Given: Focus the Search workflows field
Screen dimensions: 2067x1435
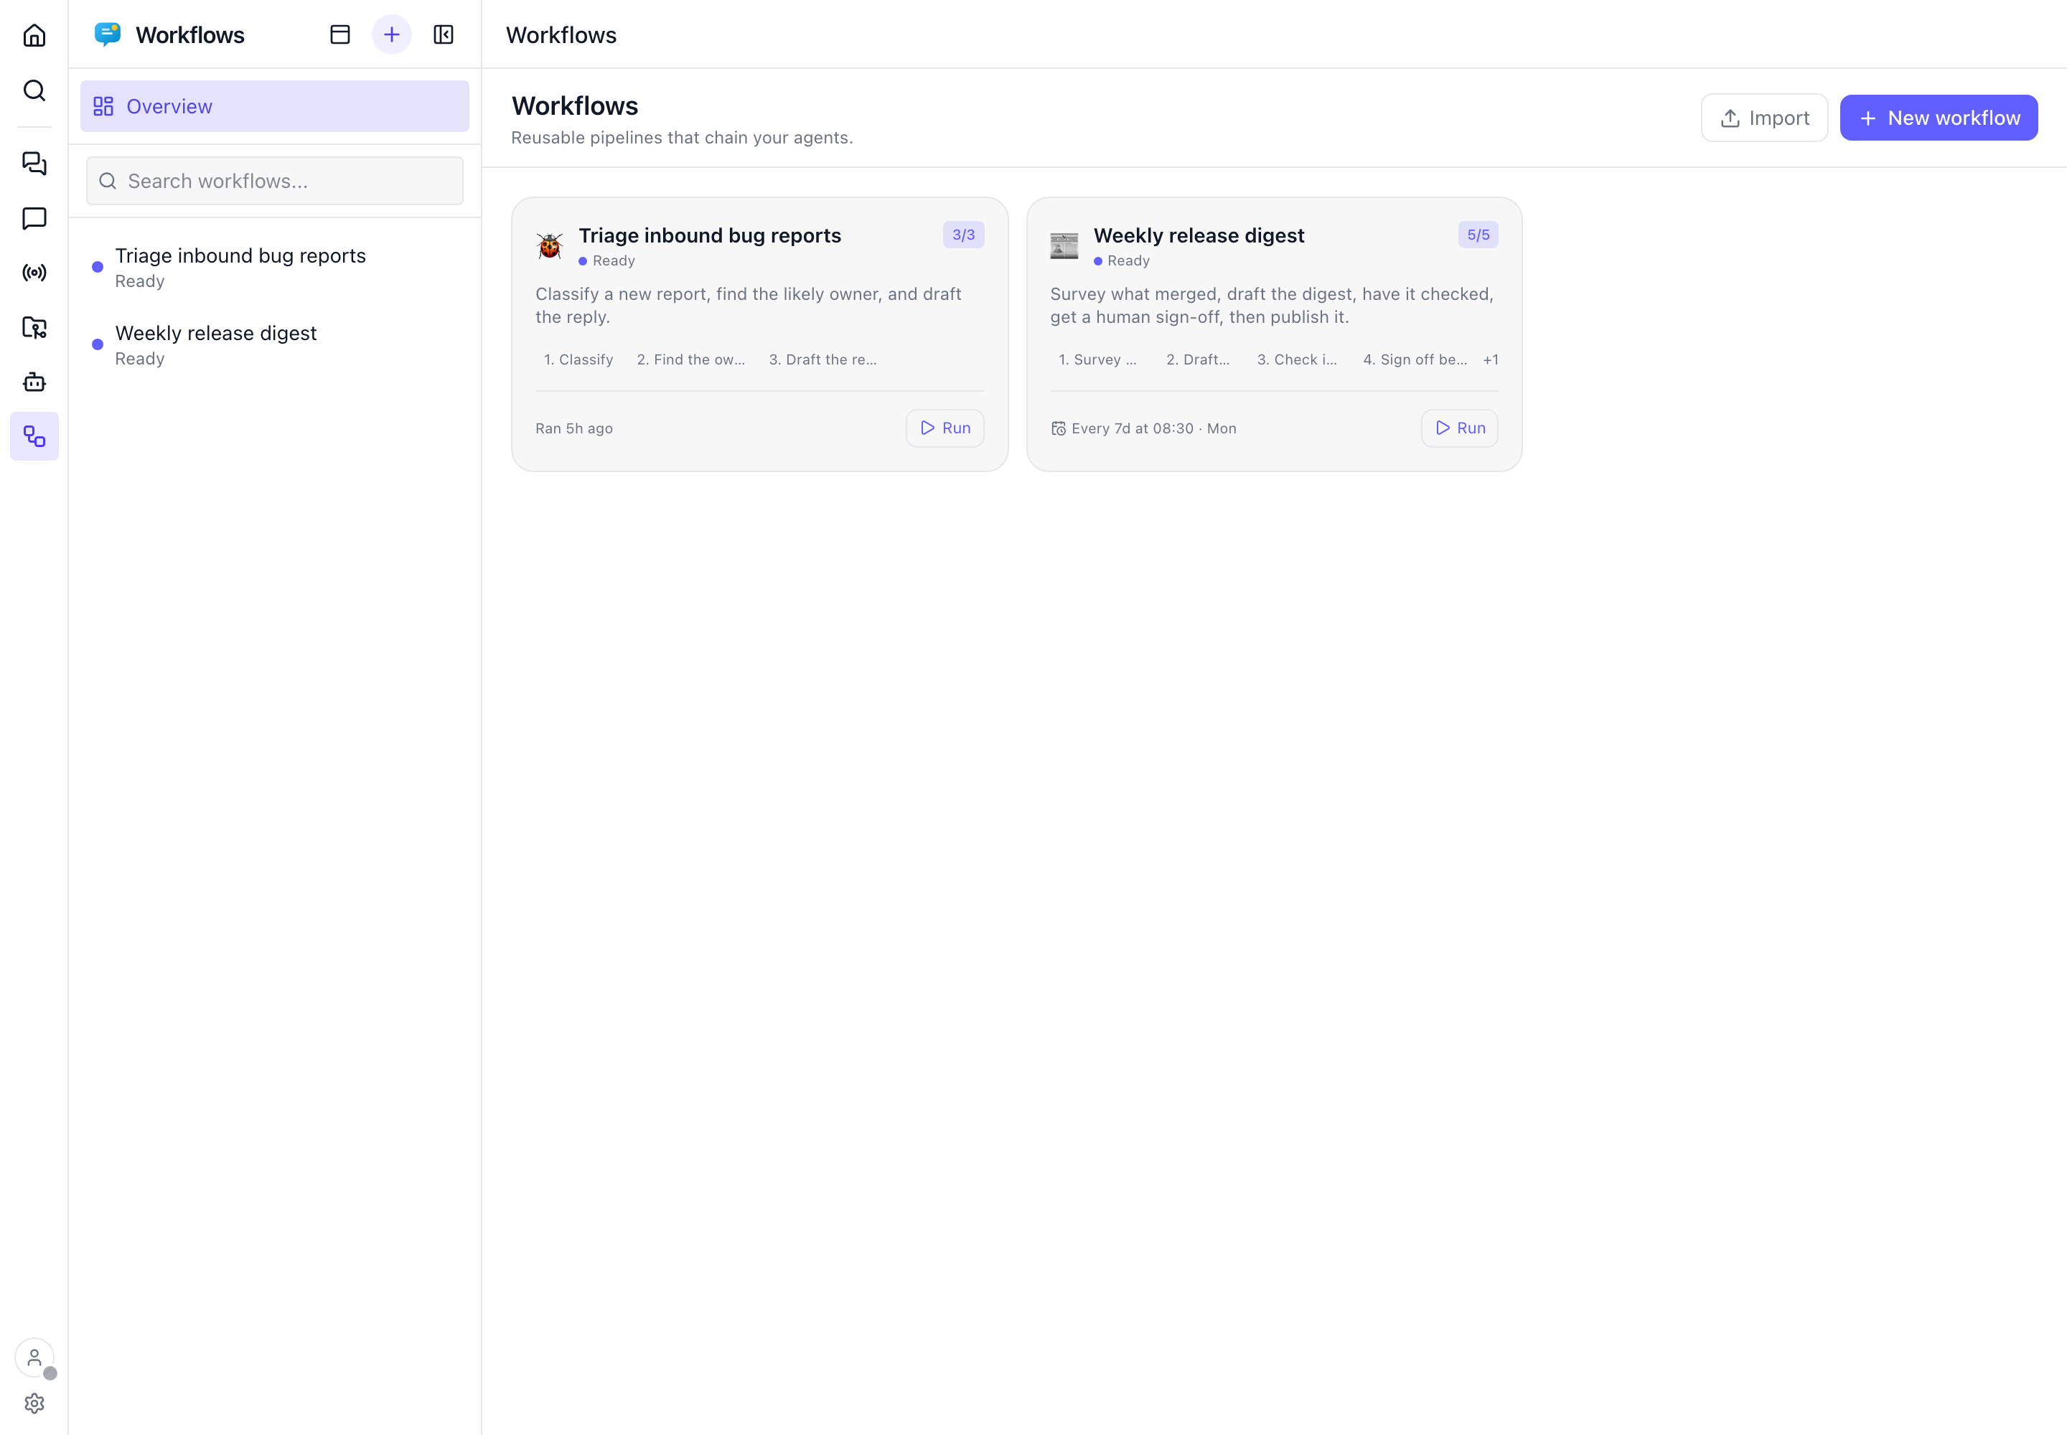Looking at the screenshot, I should pos(274,181).
